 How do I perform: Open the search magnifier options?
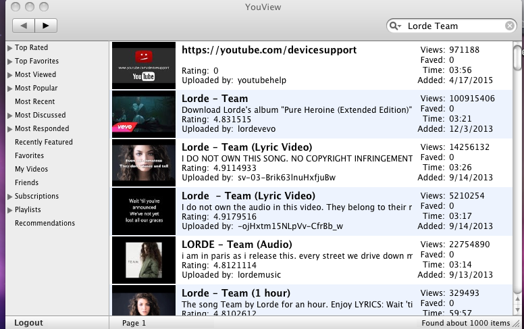click(x=395, y=26)
